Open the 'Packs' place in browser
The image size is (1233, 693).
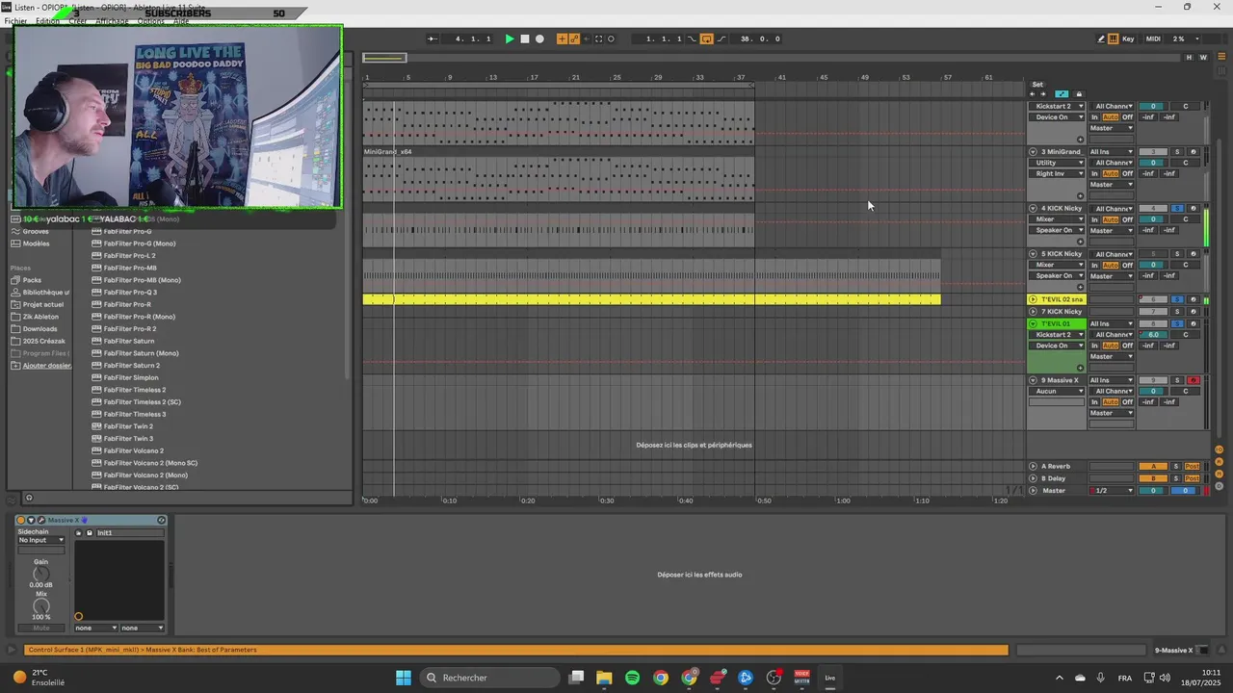(32, 280)
